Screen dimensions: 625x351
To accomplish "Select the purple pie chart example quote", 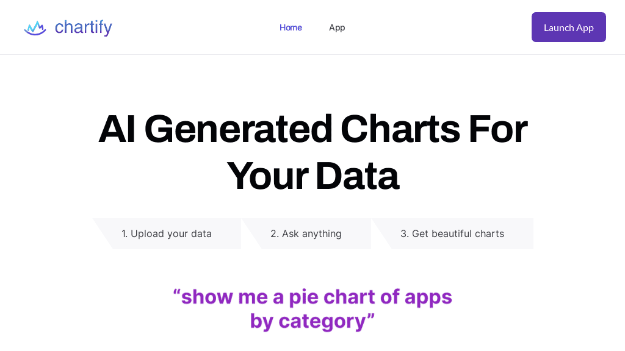I will (312, 308).
